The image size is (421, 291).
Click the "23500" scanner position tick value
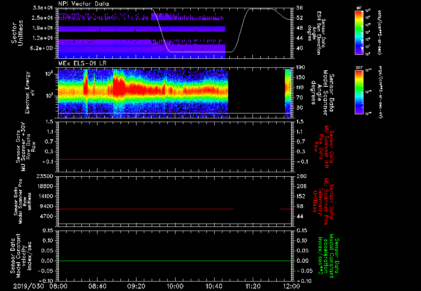(x=45, y=176)
